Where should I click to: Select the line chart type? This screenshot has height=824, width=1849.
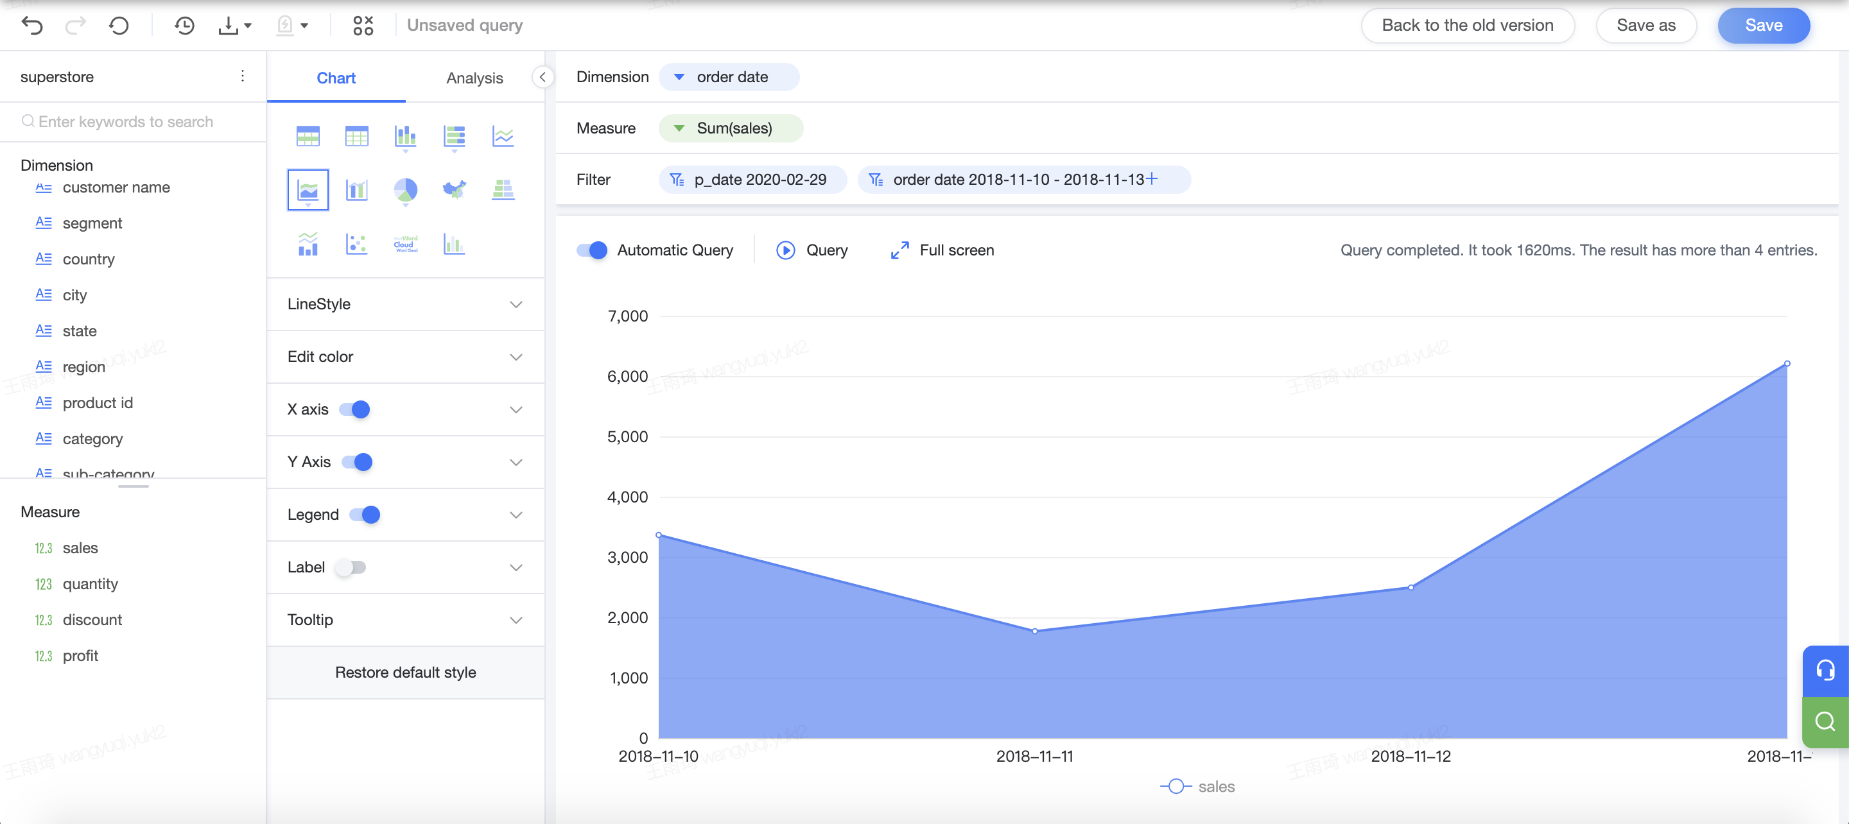(x=503, y=135)
